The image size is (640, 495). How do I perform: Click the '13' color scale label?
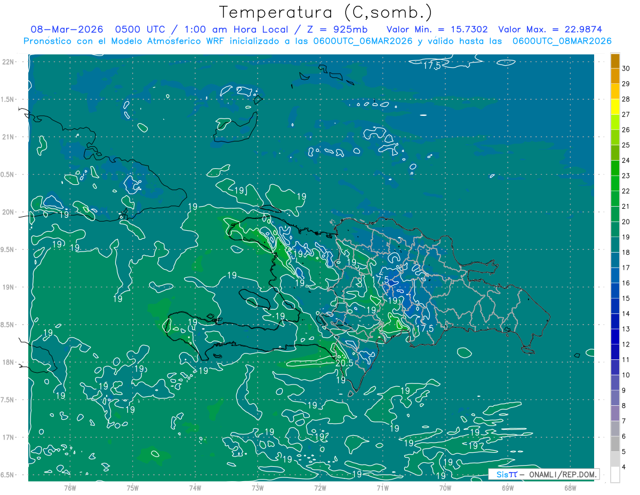click(x=626, y=329)
